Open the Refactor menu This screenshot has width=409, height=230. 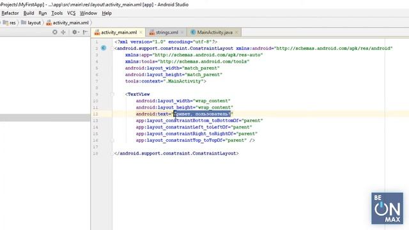(x=10, y=13)
